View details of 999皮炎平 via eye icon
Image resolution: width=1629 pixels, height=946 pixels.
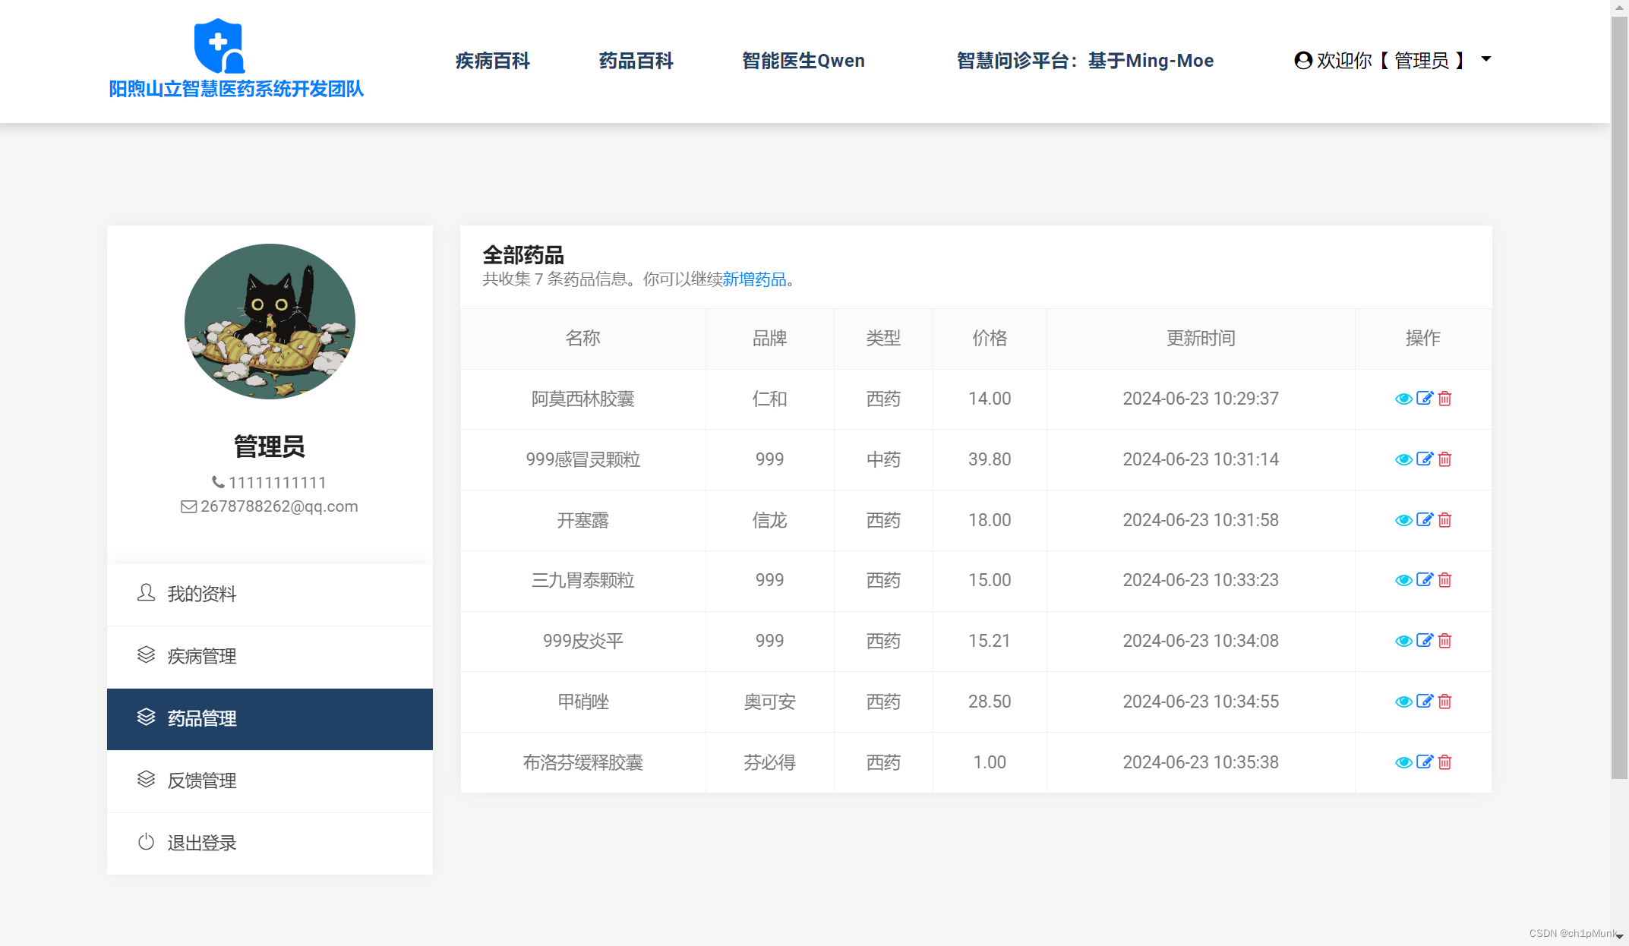1403,642
